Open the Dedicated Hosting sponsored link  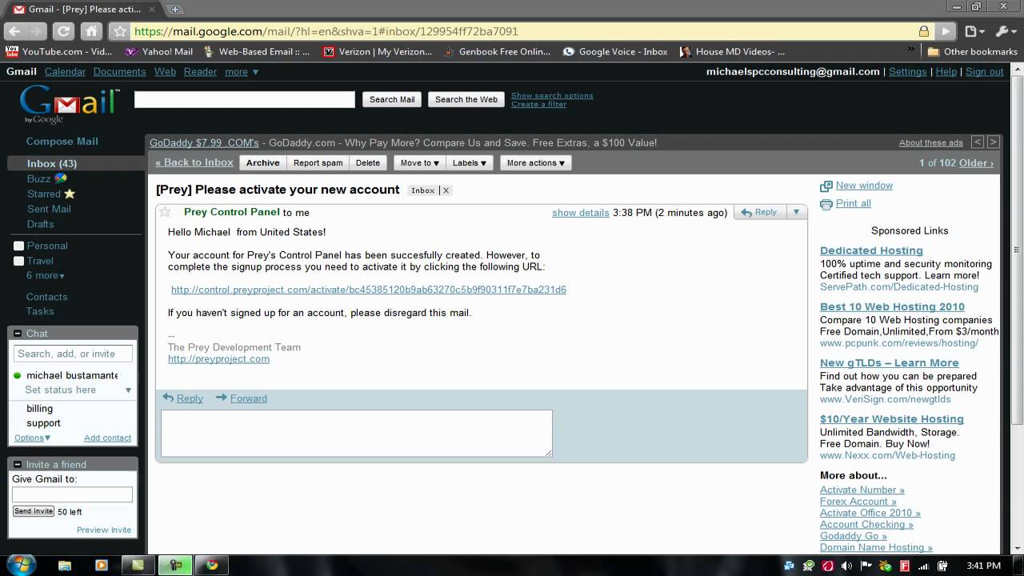871,250
